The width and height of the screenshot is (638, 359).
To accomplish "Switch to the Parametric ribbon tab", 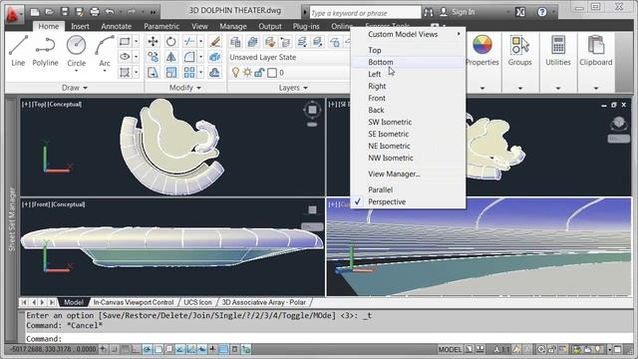I will 161,26.
